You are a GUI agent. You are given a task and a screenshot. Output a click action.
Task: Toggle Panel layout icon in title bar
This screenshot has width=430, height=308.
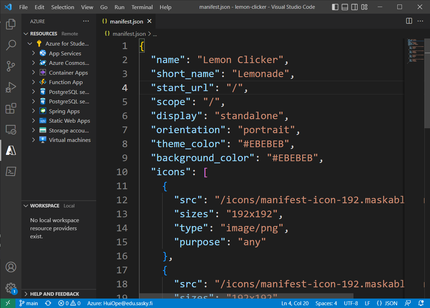pos(345,7)
